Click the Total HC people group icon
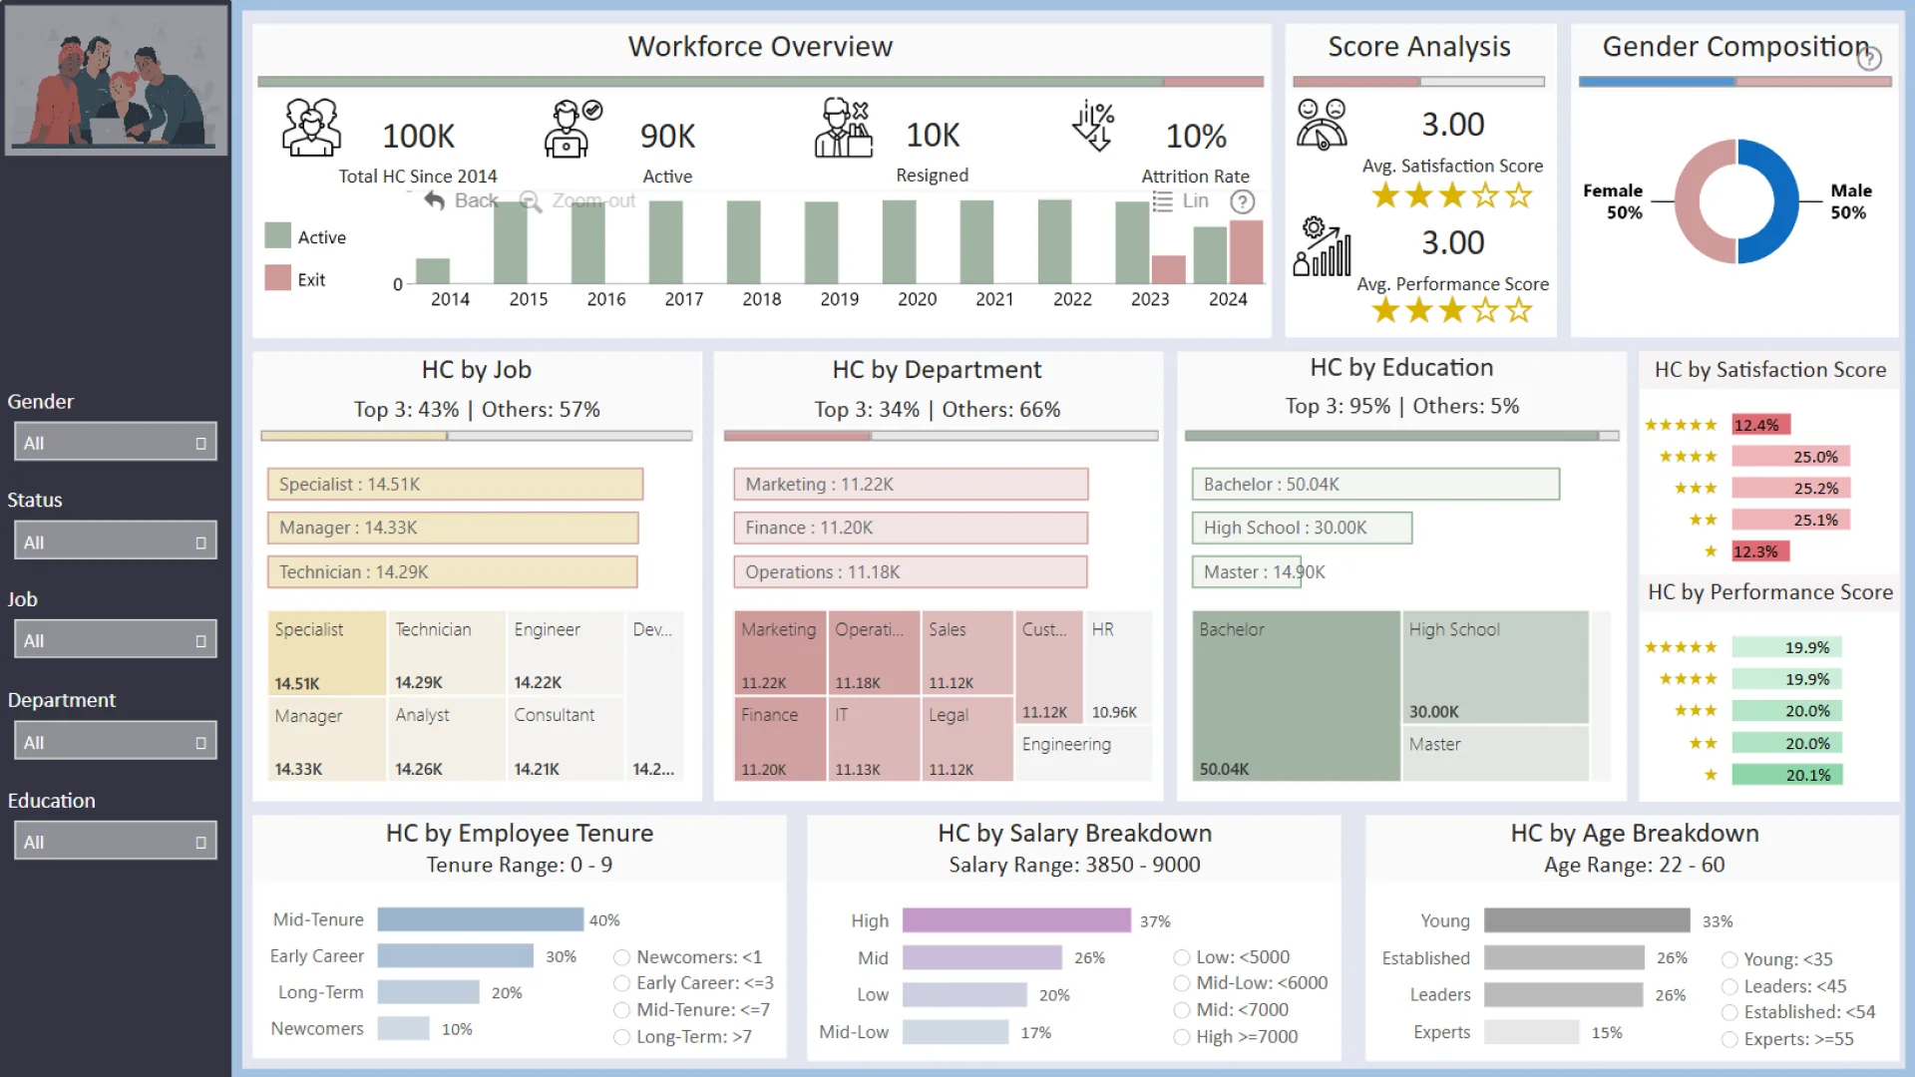1915x1077 pixels. [x=311, y=128]
